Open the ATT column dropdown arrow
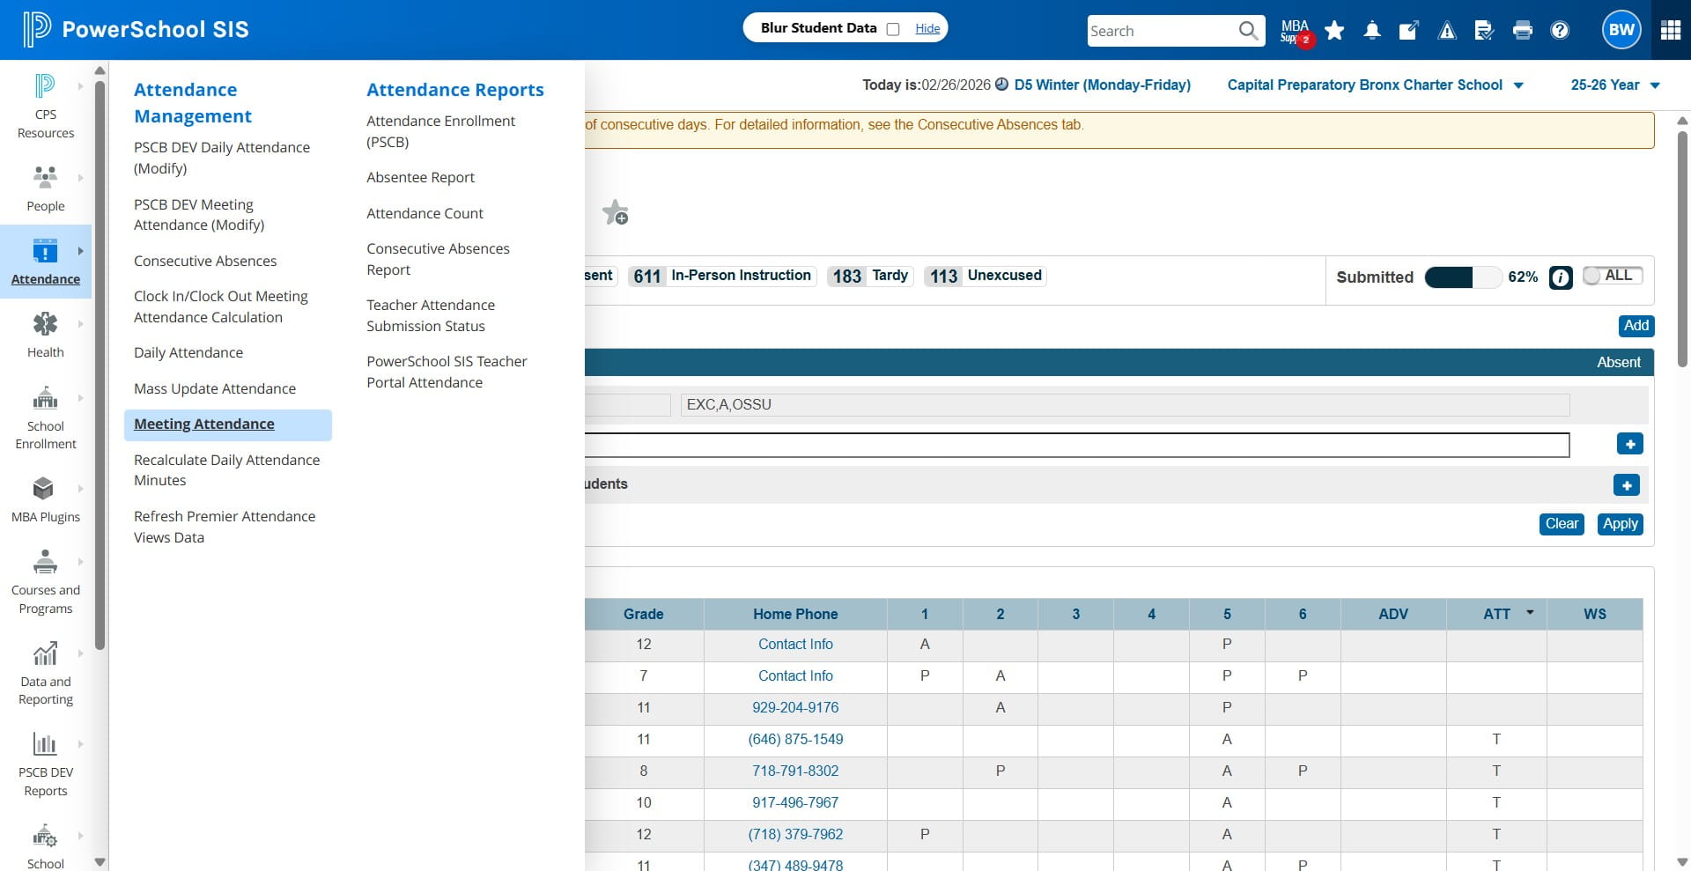Screen dimensions: 1691x871 (x=1530, y=612)
